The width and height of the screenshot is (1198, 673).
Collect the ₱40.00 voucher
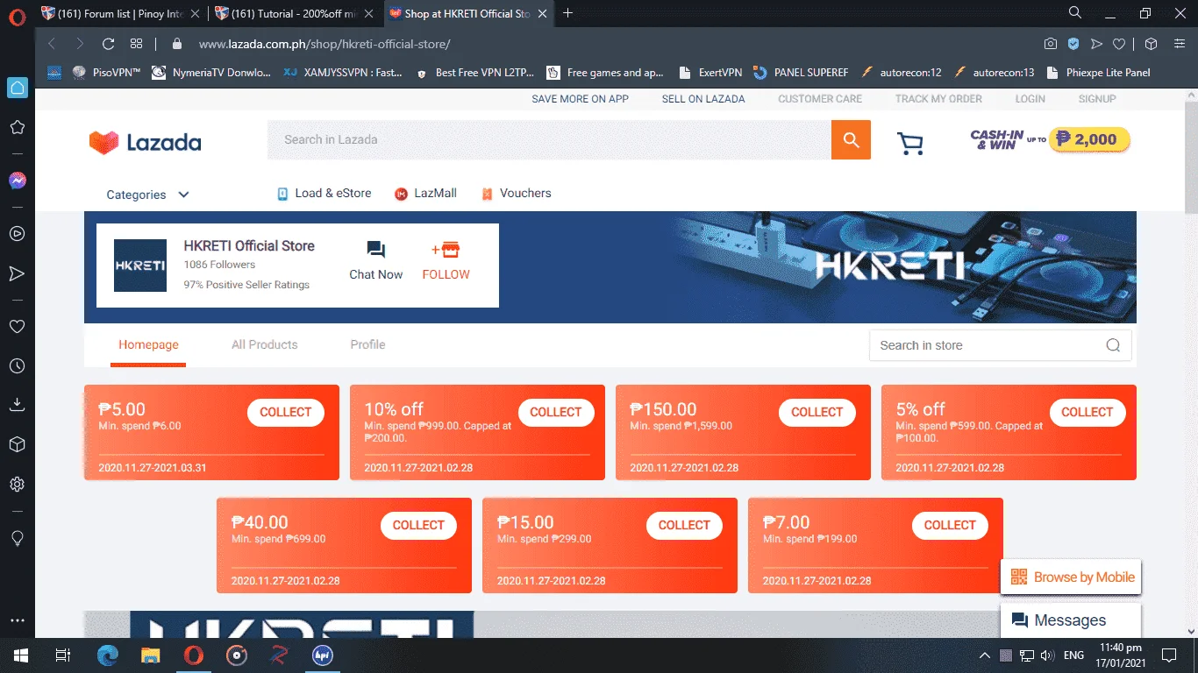click(418, 525)
